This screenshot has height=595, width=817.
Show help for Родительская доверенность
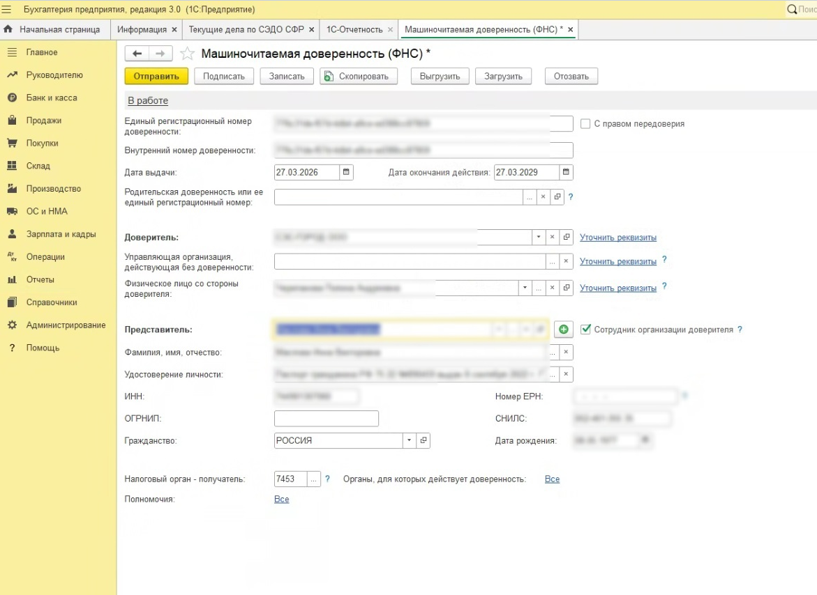571,197
